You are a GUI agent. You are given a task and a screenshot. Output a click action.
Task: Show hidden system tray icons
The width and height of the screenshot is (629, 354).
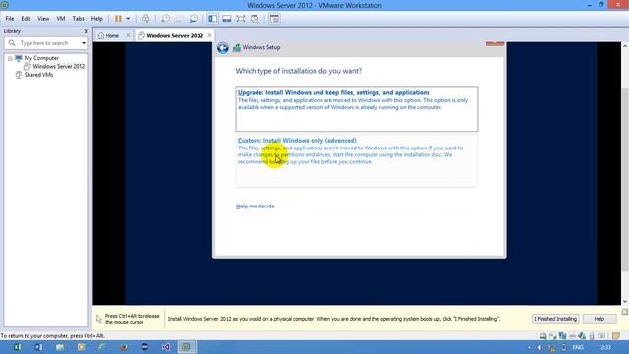(529, 347)
